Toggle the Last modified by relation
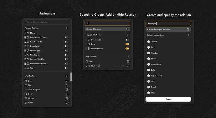The height and width of the screenshot is (118, 216). pyautogui.click(x=66, y=59)
